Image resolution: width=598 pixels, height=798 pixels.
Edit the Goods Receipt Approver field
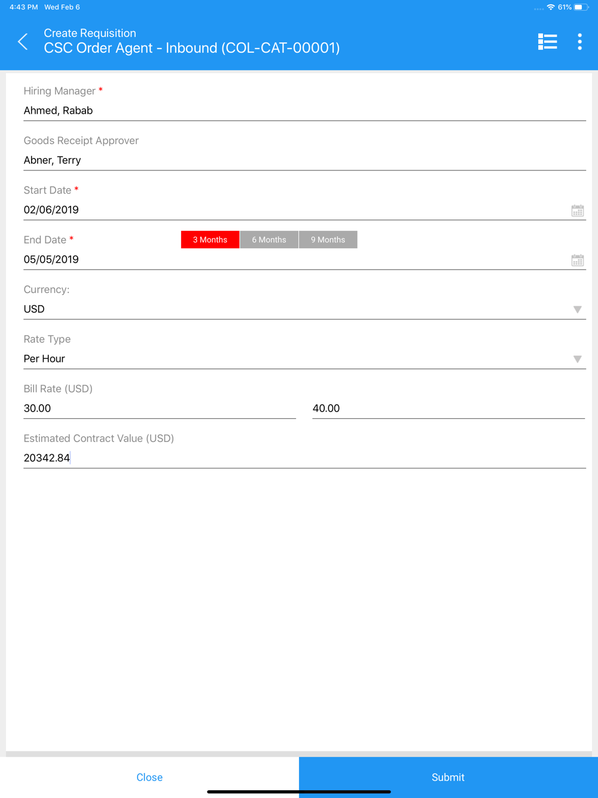point(304,160)
